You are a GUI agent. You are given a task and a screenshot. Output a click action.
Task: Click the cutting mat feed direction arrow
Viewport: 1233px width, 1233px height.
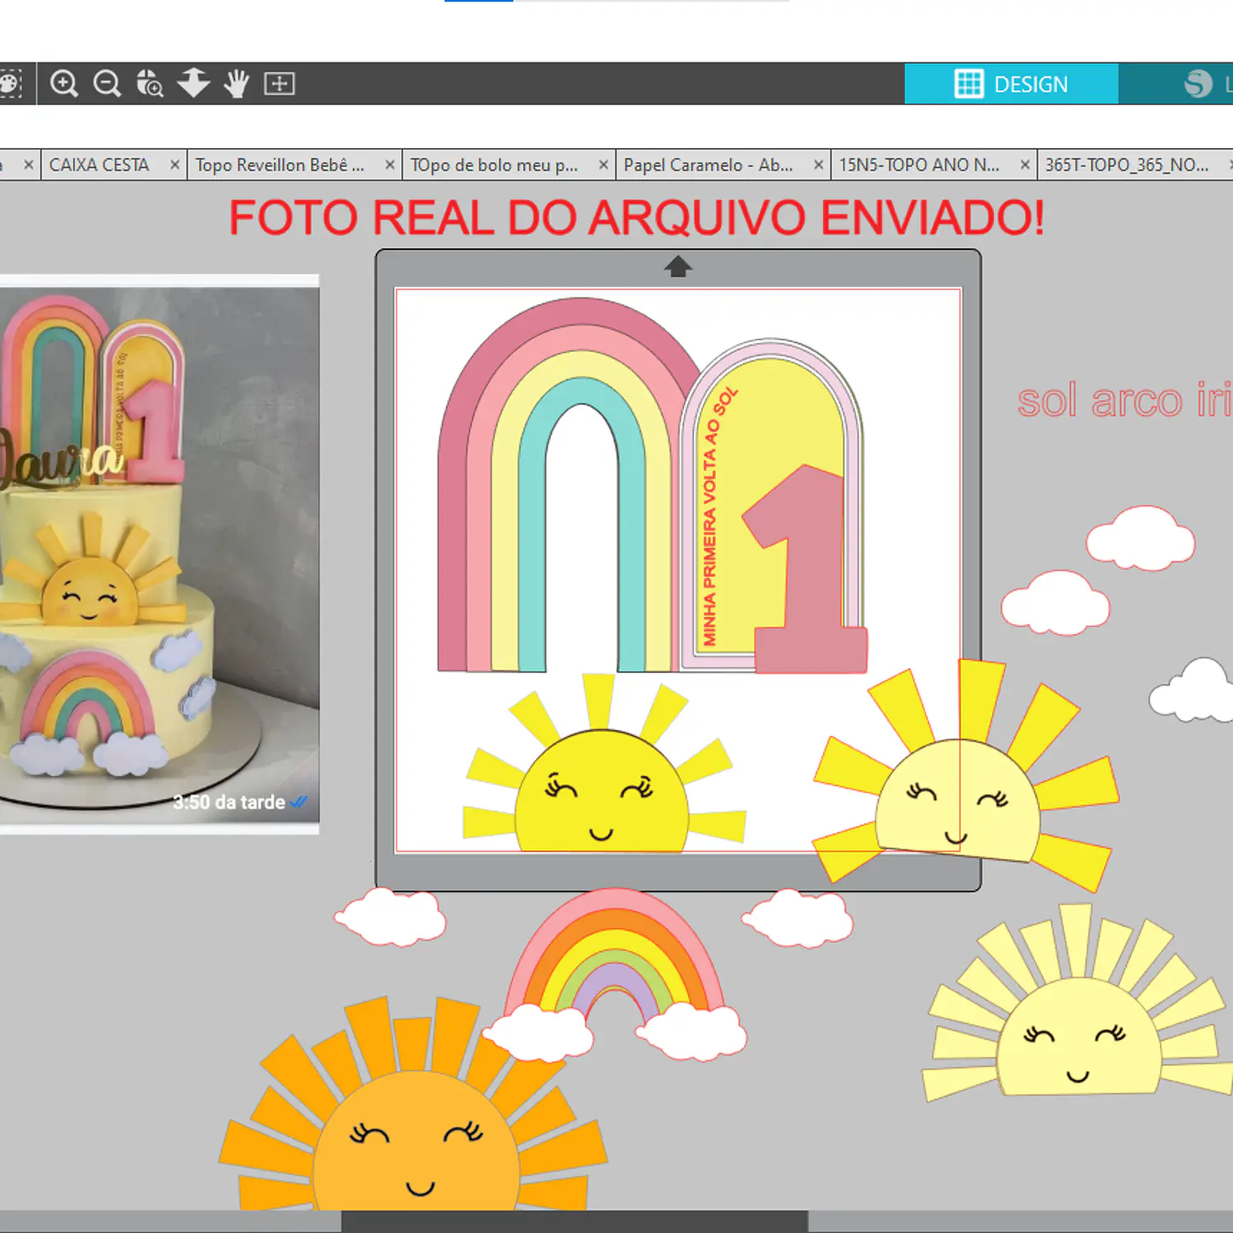[x=678, y=266]
